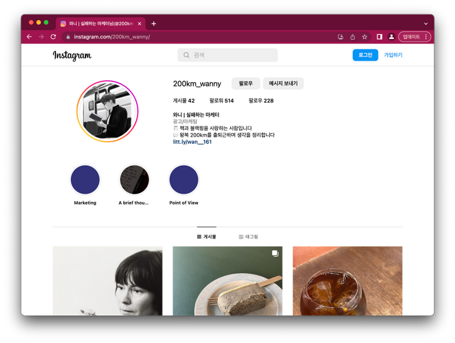Reload the page with the refresh icon
This screenshot has height=343, width=455.
click(53, 37)
